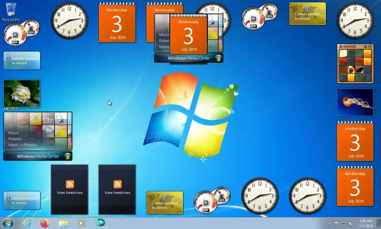Launch Firefox from the taskbar
Screen dimensions: 381x229
45,223
